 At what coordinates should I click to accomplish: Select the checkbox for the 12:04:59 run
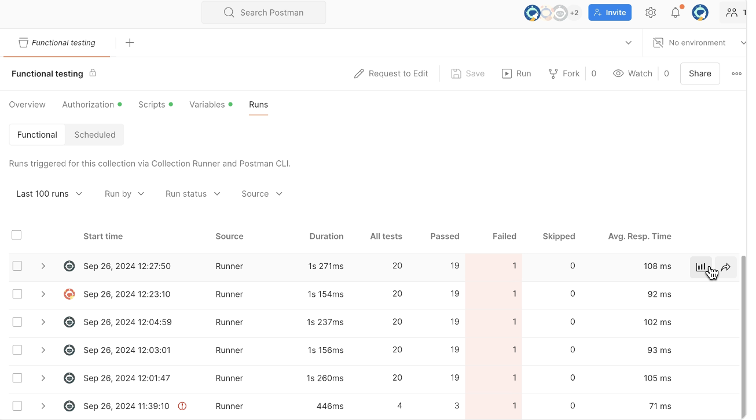17,322
